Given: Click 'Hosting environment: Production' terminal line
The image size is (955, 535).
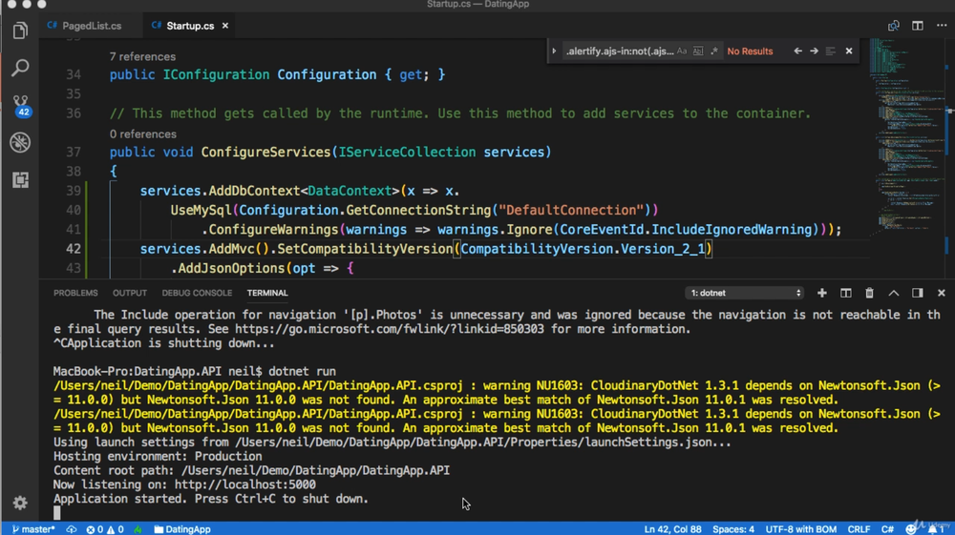Looking at the screenshot, I should pyautogui.click(x=158, y=456).
